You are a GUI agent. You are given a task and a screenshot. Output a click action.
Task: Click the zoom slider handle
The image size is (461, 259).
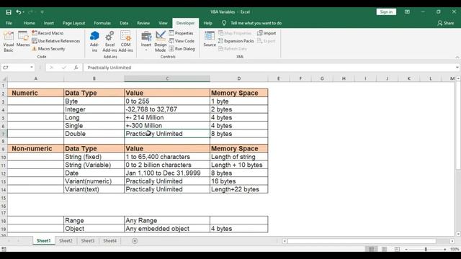click(426, 249)
